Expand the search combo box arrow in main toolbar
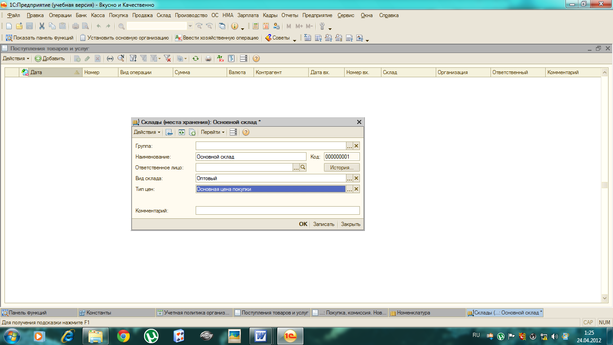613x345 pixels. pyautogui.click(x=190, y=26)
